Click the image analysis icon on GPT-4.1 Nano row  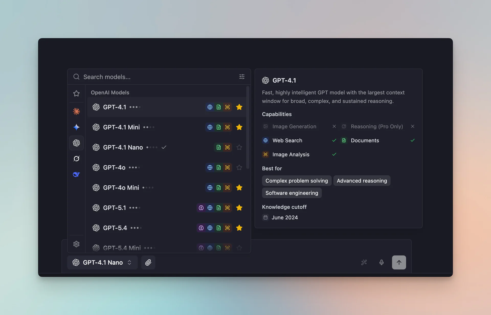tap(227, 147)
